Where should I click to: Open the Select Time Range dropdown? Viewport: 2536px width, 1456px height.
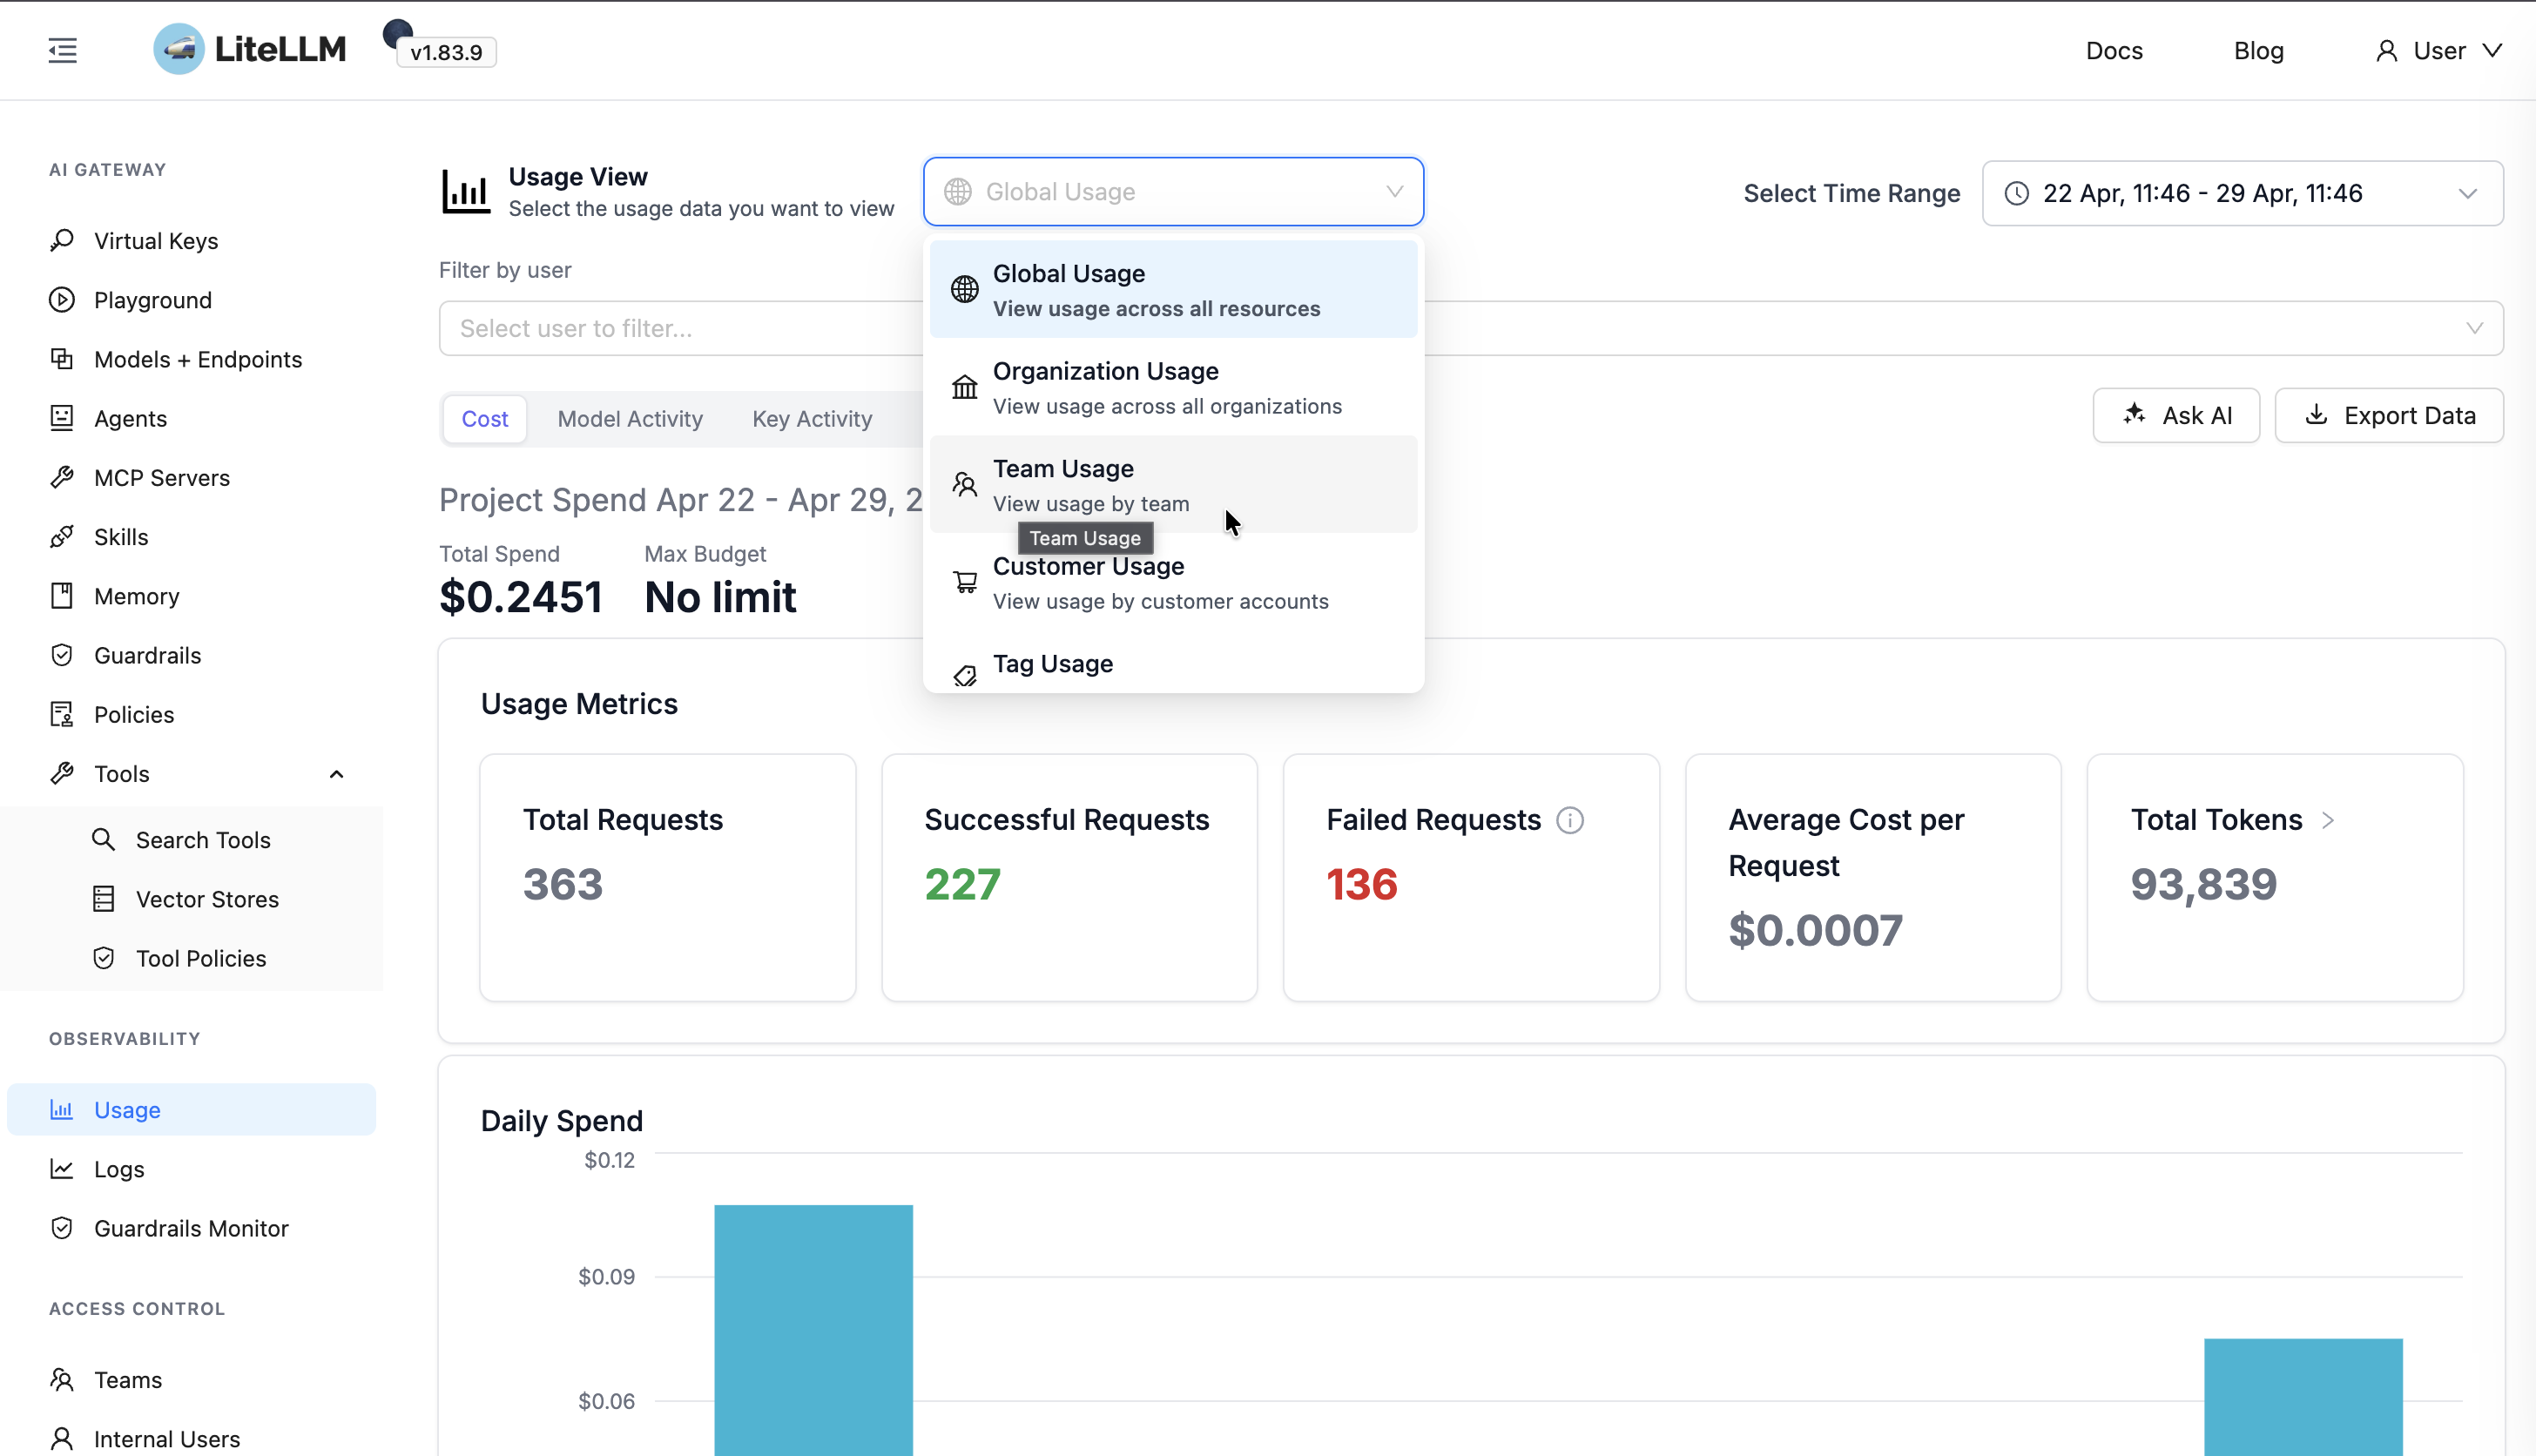2242,193
